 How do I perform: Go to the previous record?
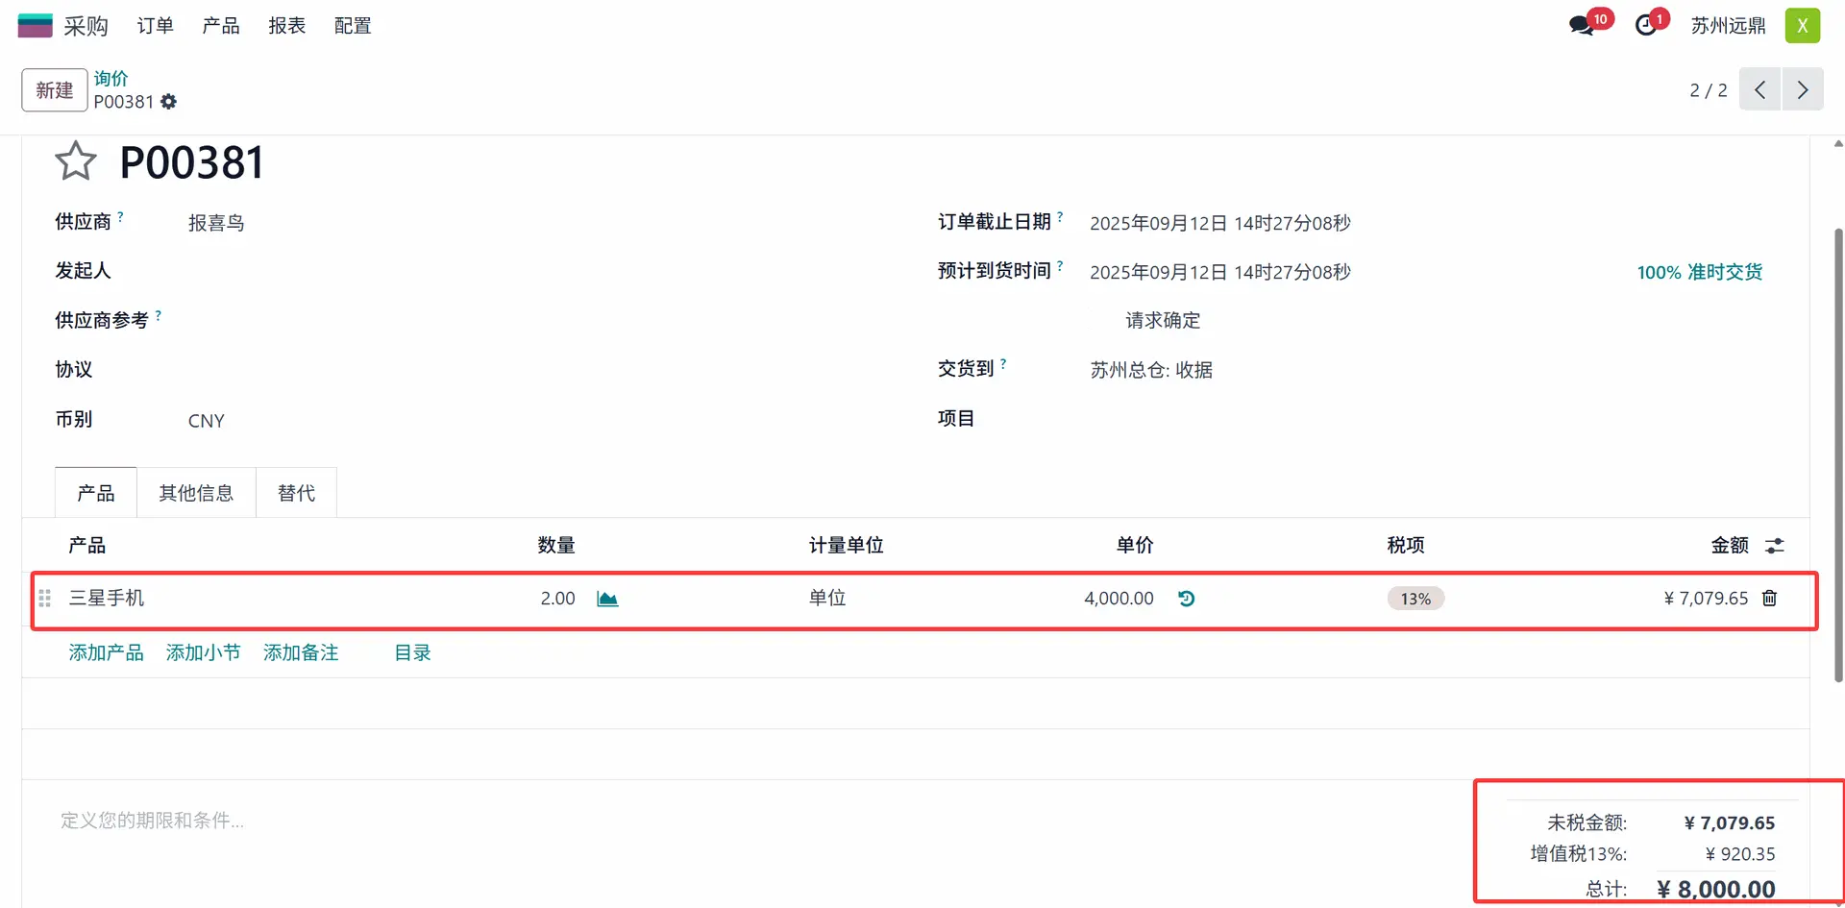pyautogui.click(x=1759, y=90)
